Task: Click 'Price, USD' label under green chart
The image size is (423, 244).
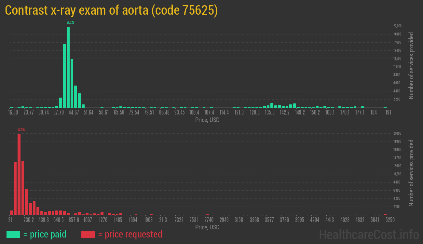Action: click(207, 120)
